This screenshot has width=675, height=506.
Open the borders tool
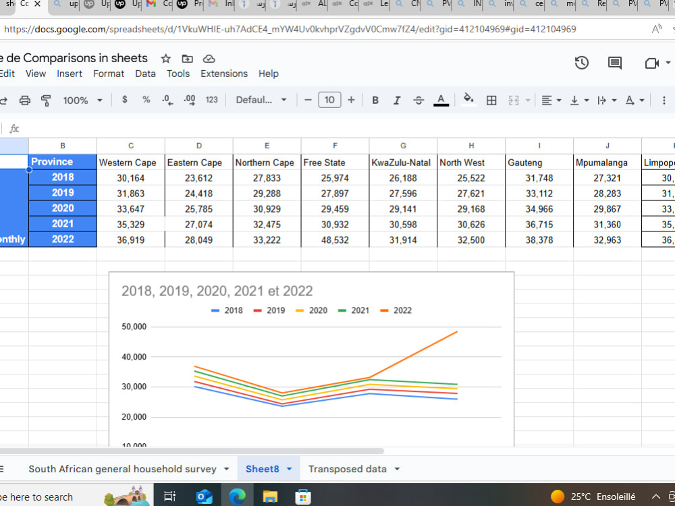point(491,101)
